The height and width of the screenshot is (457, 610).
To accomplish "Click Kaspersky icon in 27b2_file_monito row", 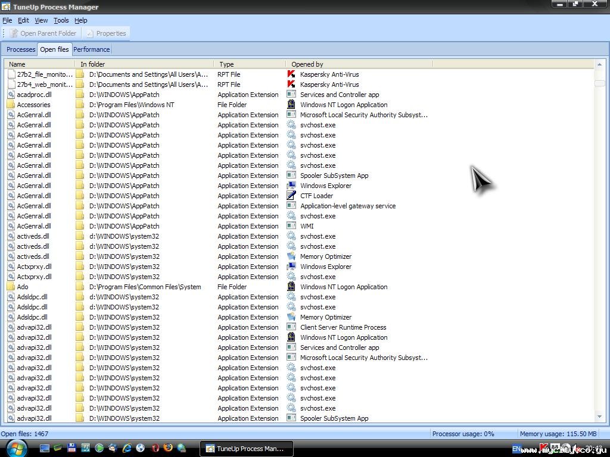I will tap(291, 74).
